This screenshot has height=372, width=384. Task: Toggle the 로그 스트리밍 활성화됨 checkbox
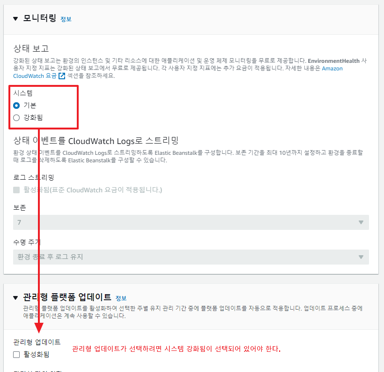pyautogui.click(x=16, y=190)
